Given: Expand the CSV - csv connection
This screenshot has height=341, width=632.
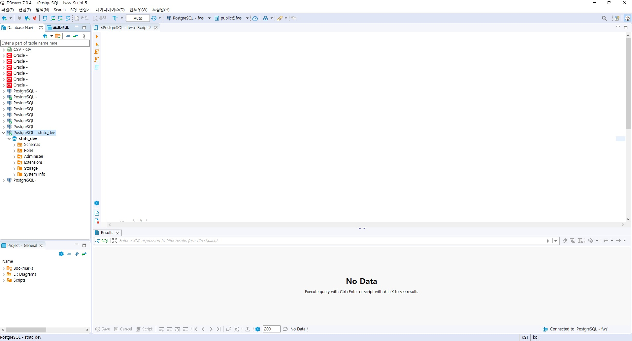Looking at the screenshot, I should (4, 50).
